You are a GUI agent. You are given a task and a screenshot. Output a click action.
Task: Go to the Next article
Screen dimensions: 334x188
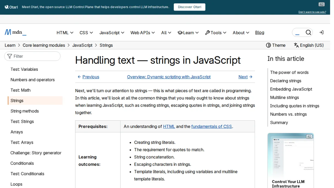click(245, 77)
